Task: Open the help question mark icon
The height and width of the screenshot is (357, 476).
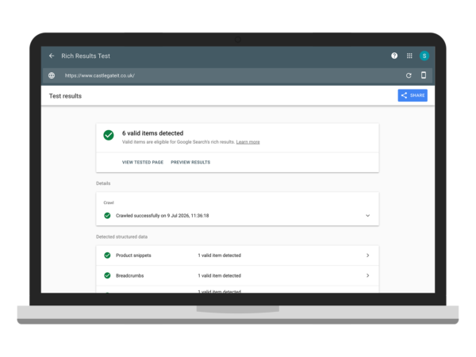Action: click(394, 56)
